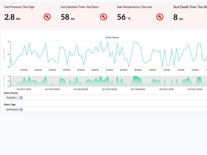Select the Seal Dwell Time alert card
Viewport: 207px width, 155px height.
(x=189, y=16)
